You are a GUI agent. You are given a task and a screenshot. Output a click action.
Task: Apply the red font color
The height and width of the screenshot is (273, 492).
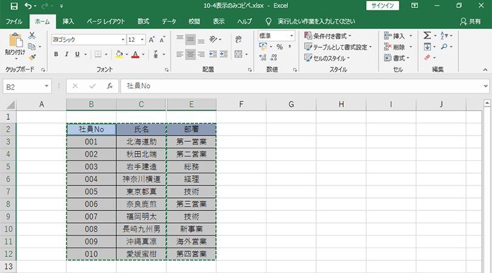[x=135, y=54]
